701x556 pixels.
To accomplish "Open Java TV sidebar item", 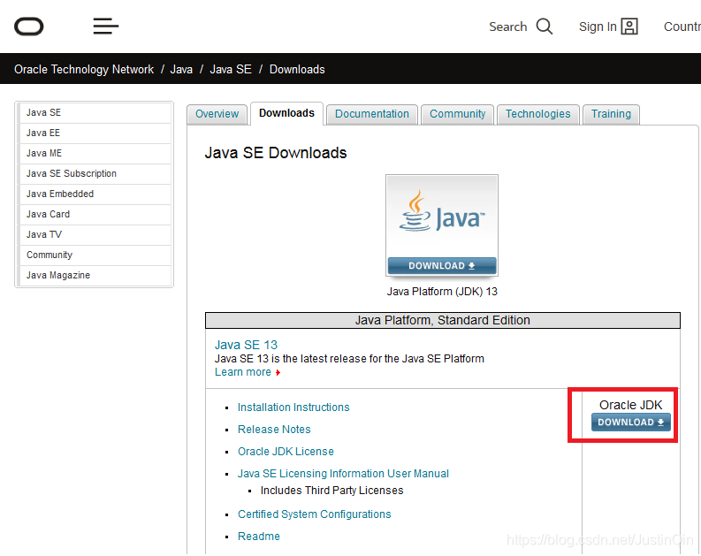I will tap(95, 234).
